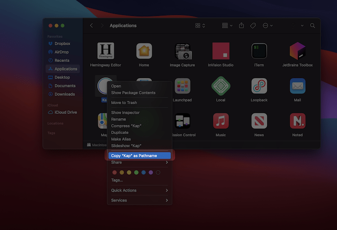The image size is (337, 230).
Task: Select the Music app icon
Action: click(220, 121)
